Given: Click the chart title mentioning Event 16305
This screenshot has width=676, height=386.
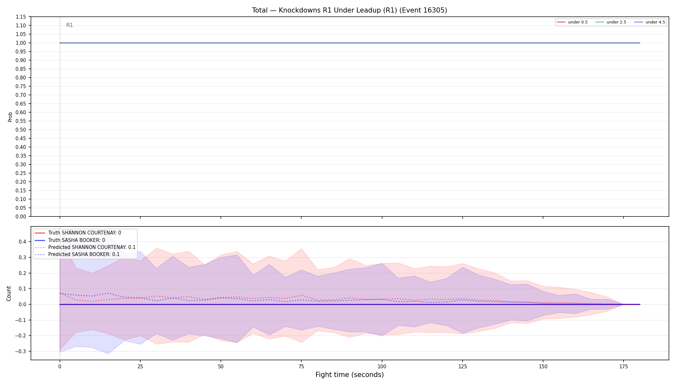Looking at the screenshot, I should tap(349, 10).
